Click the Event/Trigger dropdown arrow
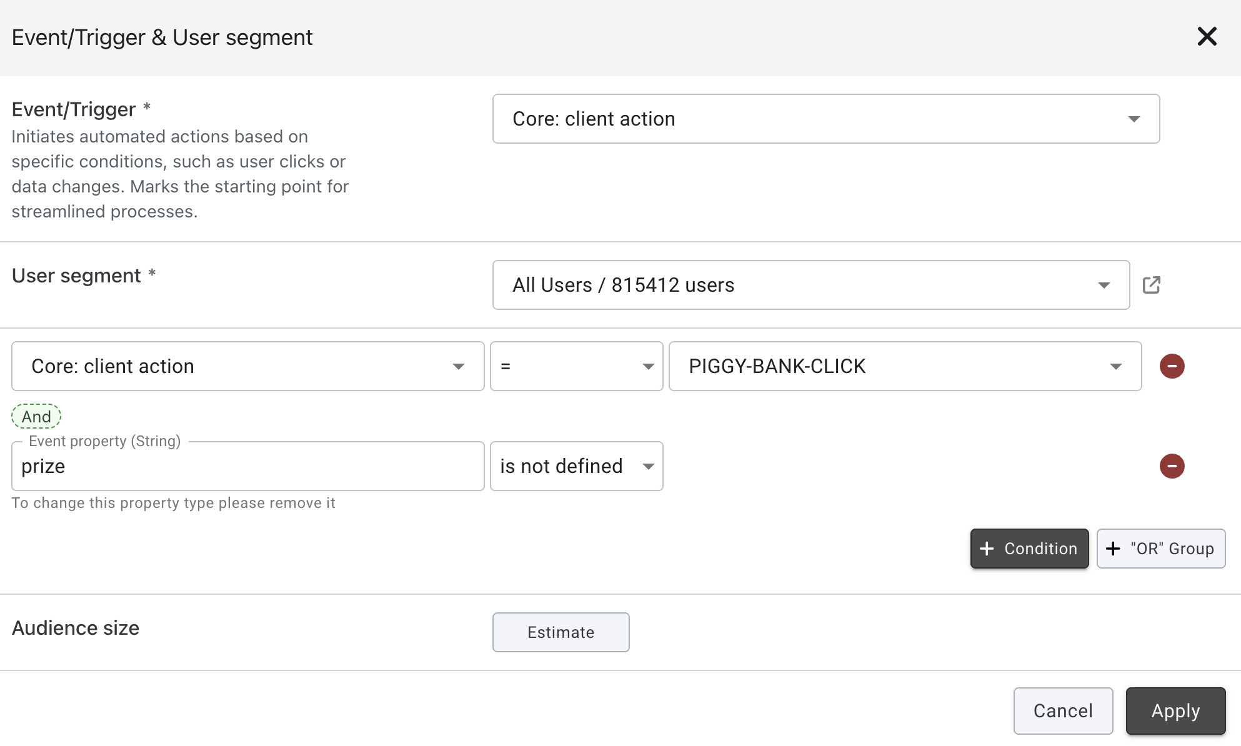1241x746 pixels. pos(1134,119)
